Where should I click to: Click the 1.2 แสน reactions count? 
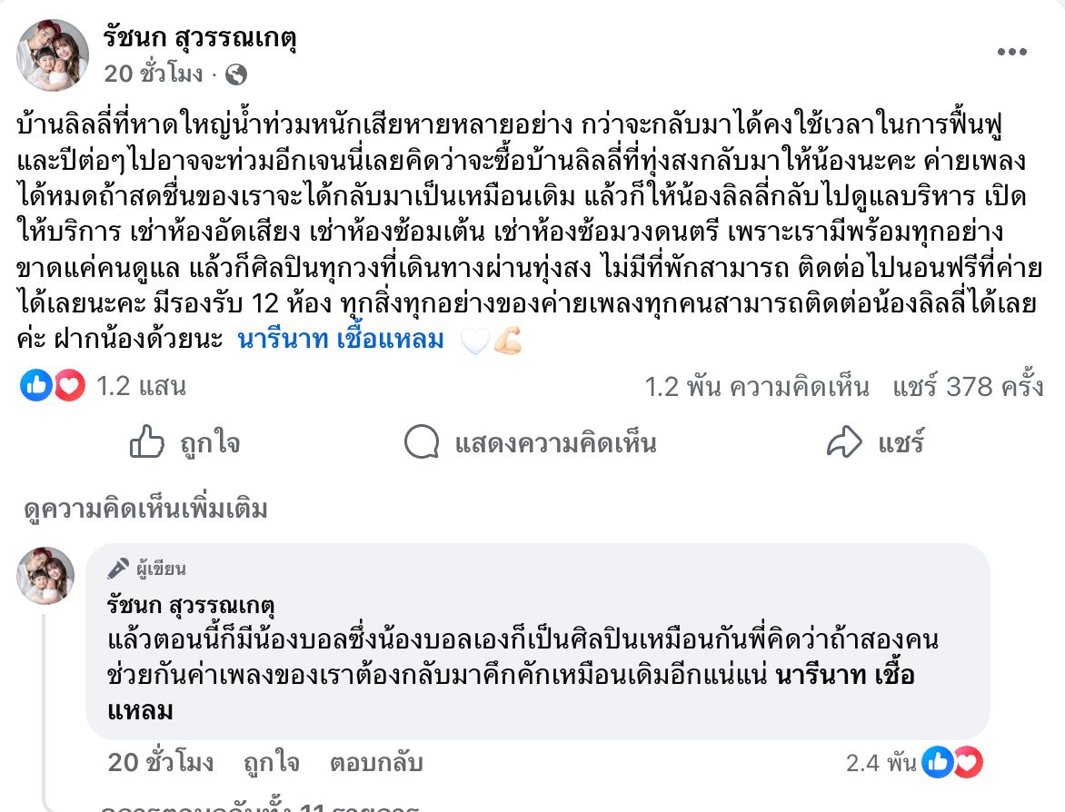pyautogui.click(x=141, y=388)
